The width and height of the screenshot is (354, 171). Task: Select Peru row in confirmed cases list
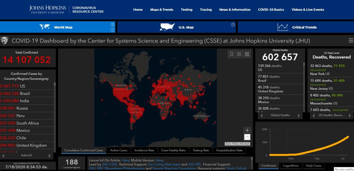click(27, 116)
